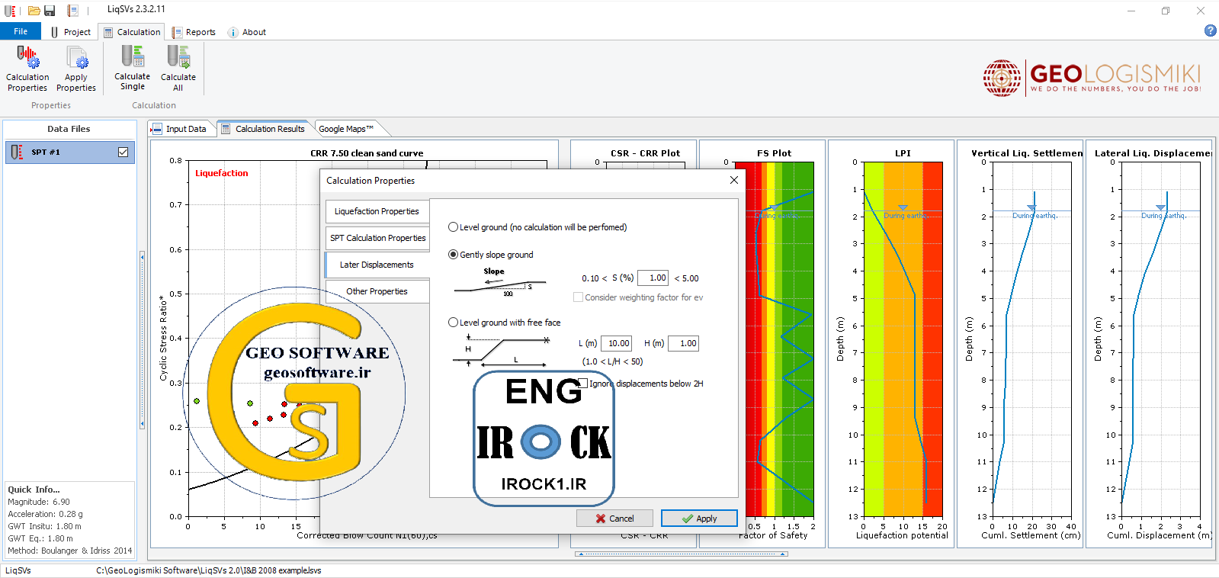Click the green checkmark icon on Apply
The image size is (1219, 578).
click(688, 519)
